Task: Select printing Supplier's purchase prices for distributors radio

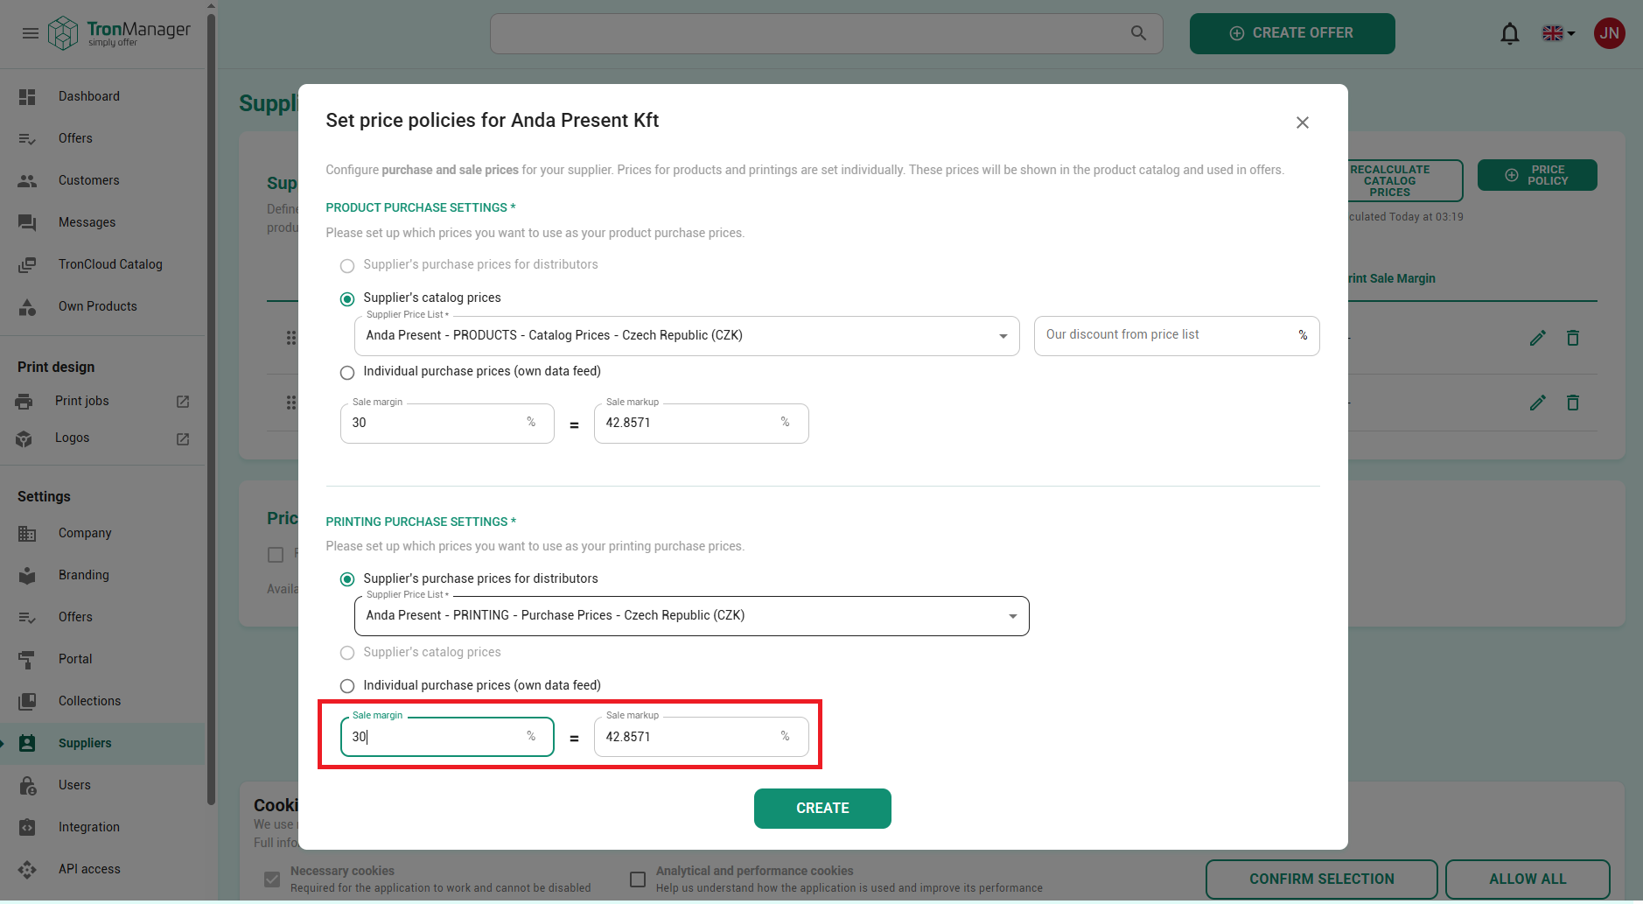Action: (x=347, y=579)
